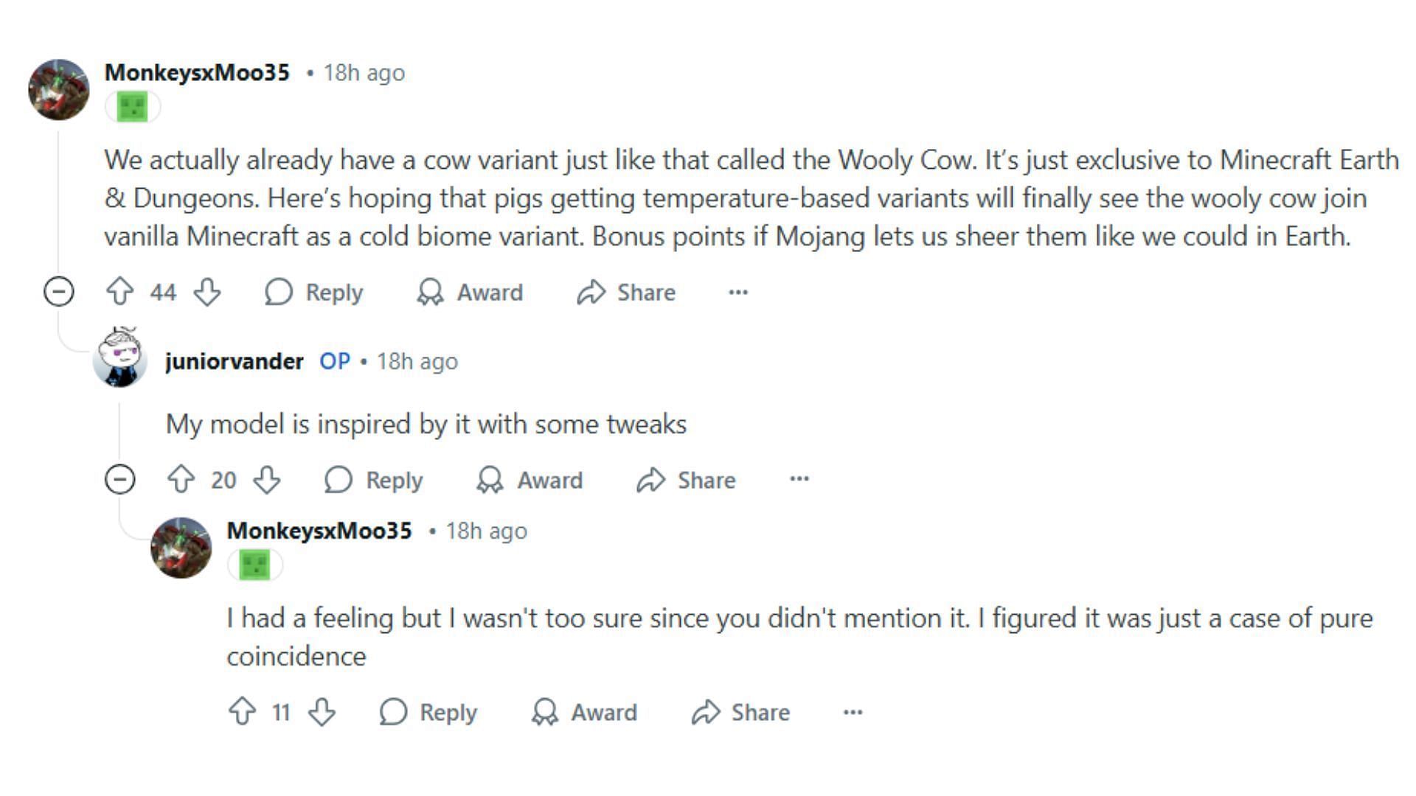This screenshot has height=796, width=1416.
Task: Collapse MonkeysxMoo35 top comment thread
Action: pyautogui.click(x=61, y=292)
